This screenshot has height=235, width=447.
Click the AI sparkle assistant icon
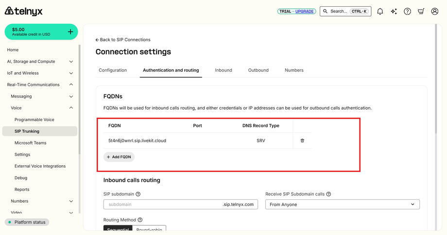click(x=394, y=11)
